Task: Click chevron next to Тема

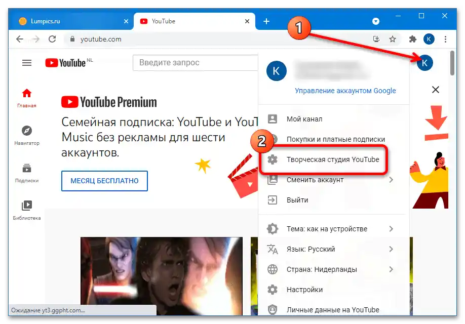Action: pyautogui.click(x=391, y=229)
